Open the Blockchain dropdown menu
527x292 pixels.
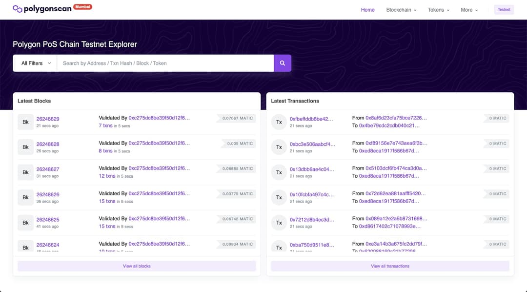tap(401, 10)
